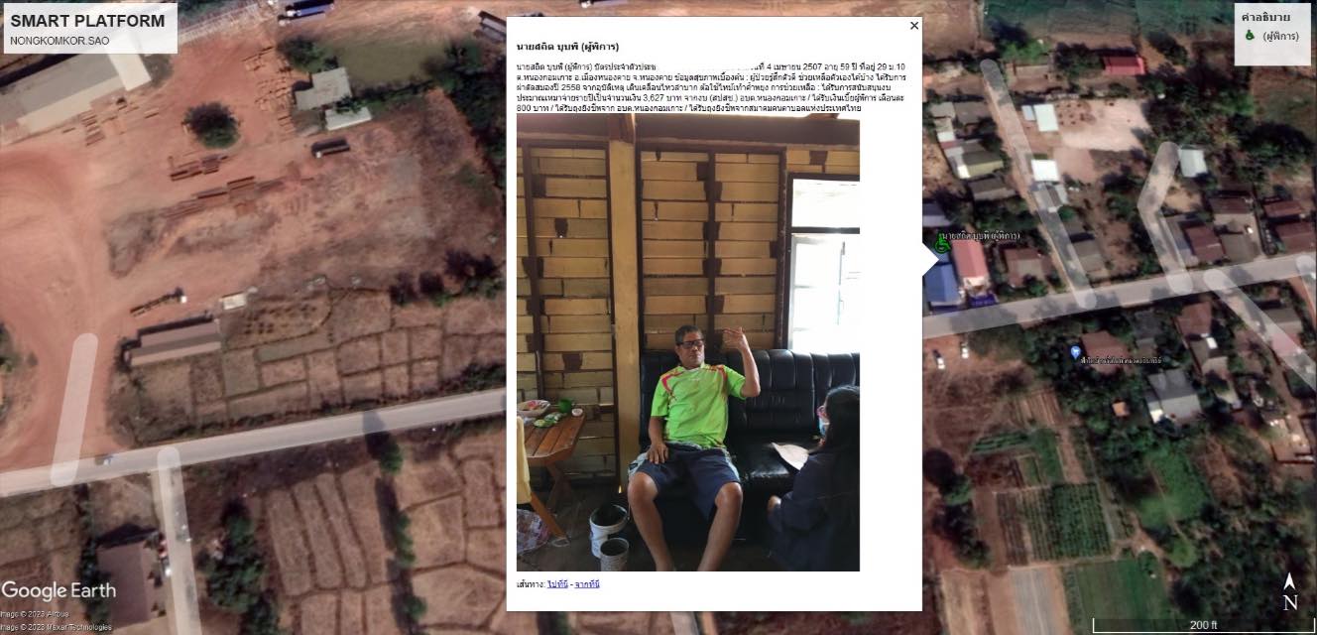Image resolution: width=1317 pixels, height=635 pixels.
Task: Click the bold popup title นายสถิต บุบพิ
Action: click(x=568, y=47)
